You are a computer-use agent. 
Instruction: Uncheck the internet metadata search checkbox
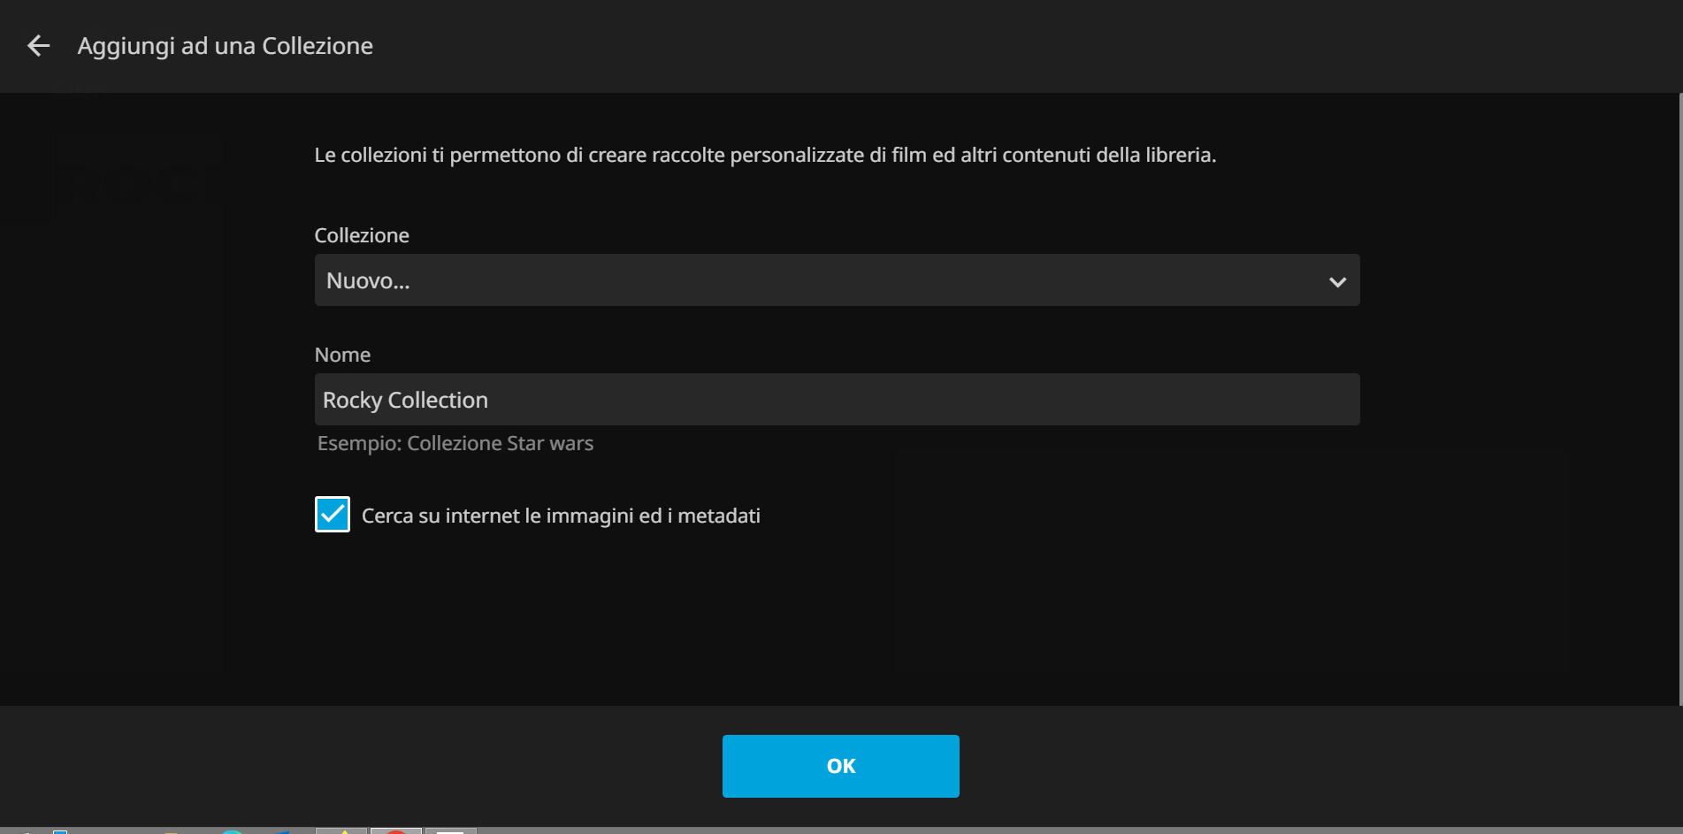[x=333, y=515]
